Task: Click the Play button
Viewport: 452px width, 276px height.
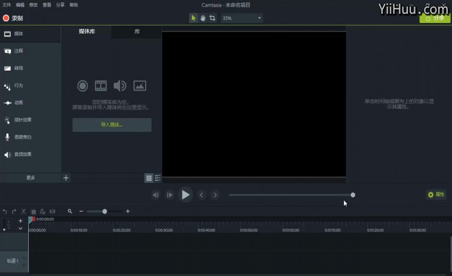Action: point(186,195)
